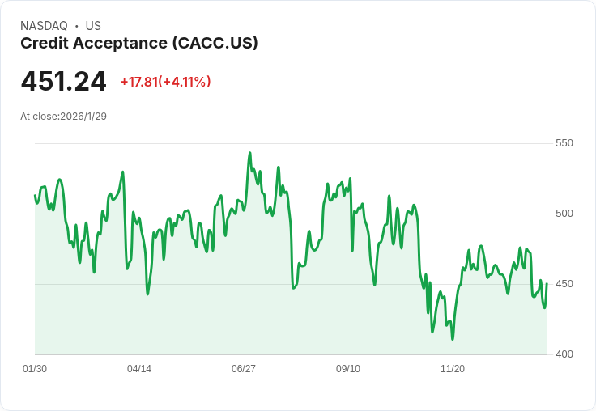Viewport: 596px width, 411px height.
Task: Click the 06/27 date axis label
Action: [244, 369]
